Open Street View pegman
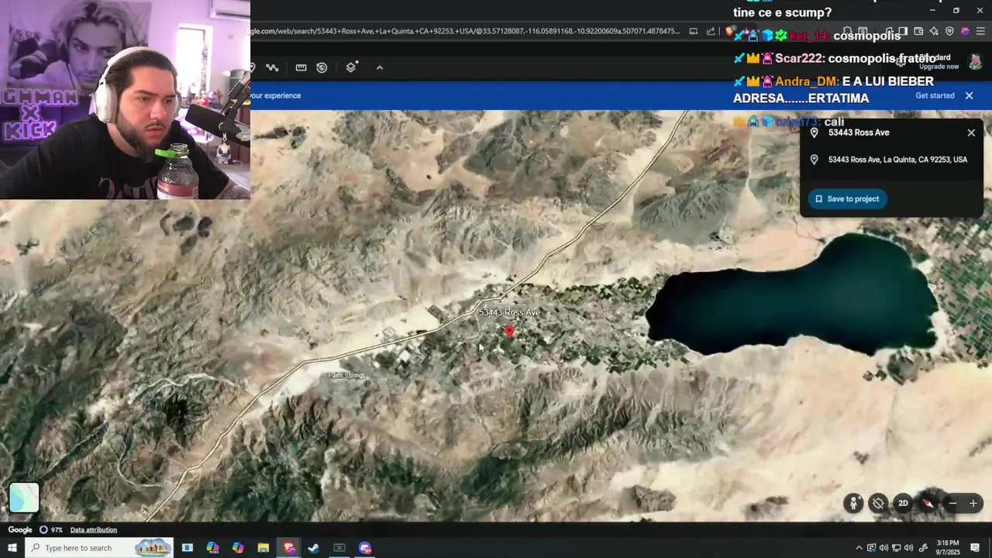 click(853, 503)
